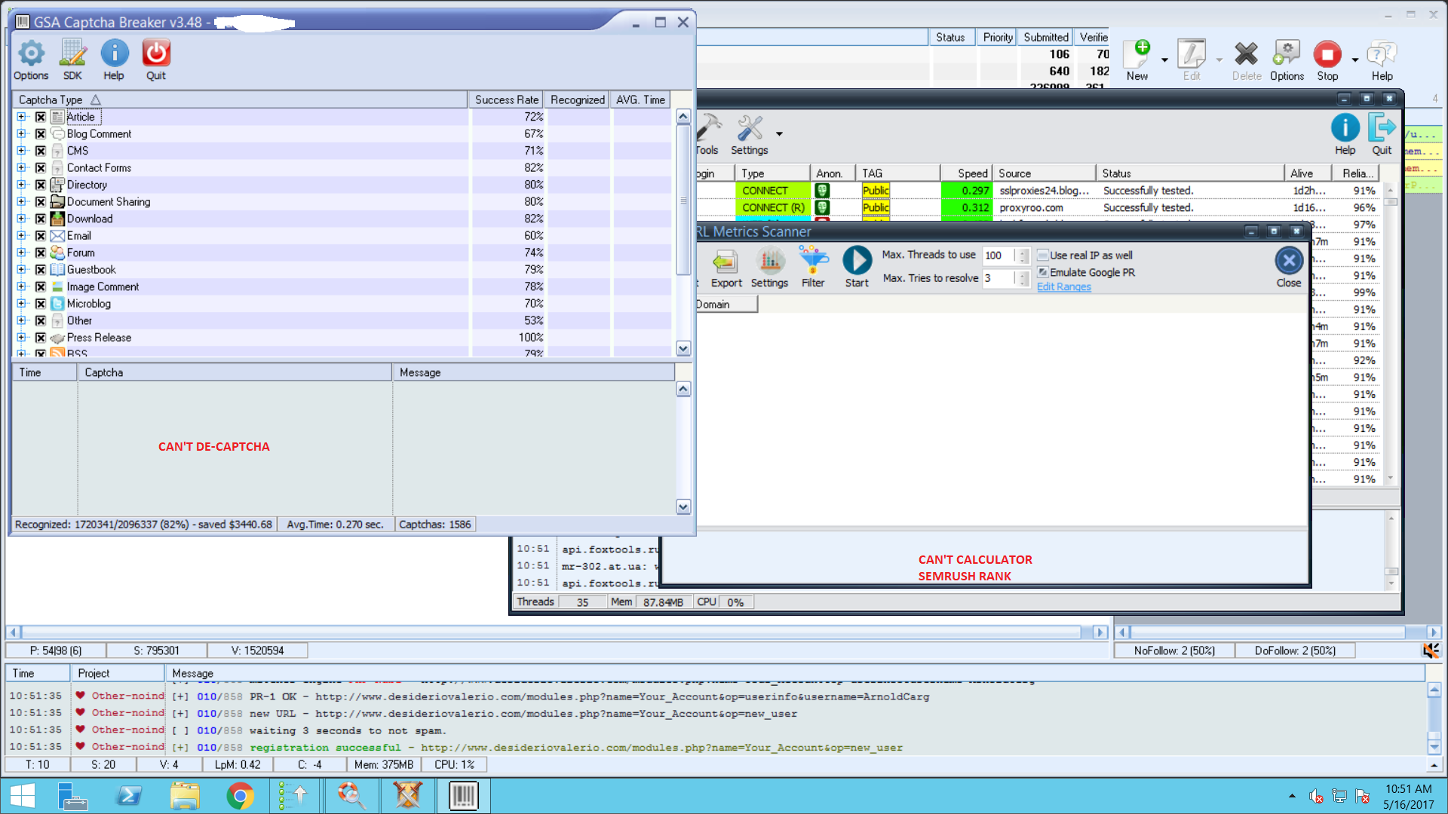Open Settings in the proxy window
1448x814 pixels.
(749, 136)
